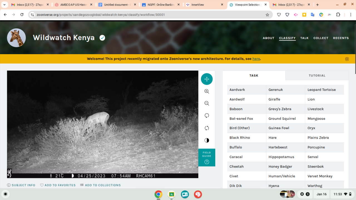Open the Collect section

click(x=321, y=38)
